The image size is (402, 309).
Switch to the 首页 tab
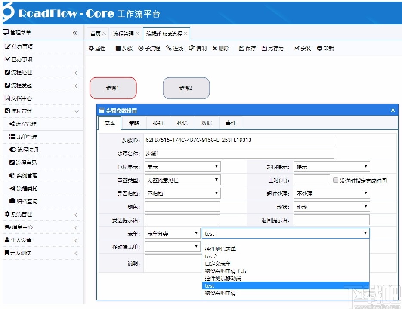pos(95,33)
